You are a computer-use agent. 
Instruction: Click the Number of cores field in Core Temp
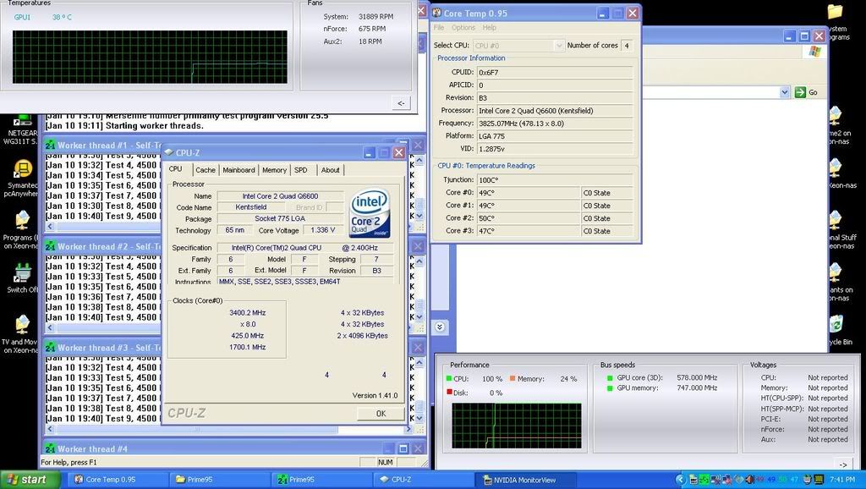(x=627, y=46)
